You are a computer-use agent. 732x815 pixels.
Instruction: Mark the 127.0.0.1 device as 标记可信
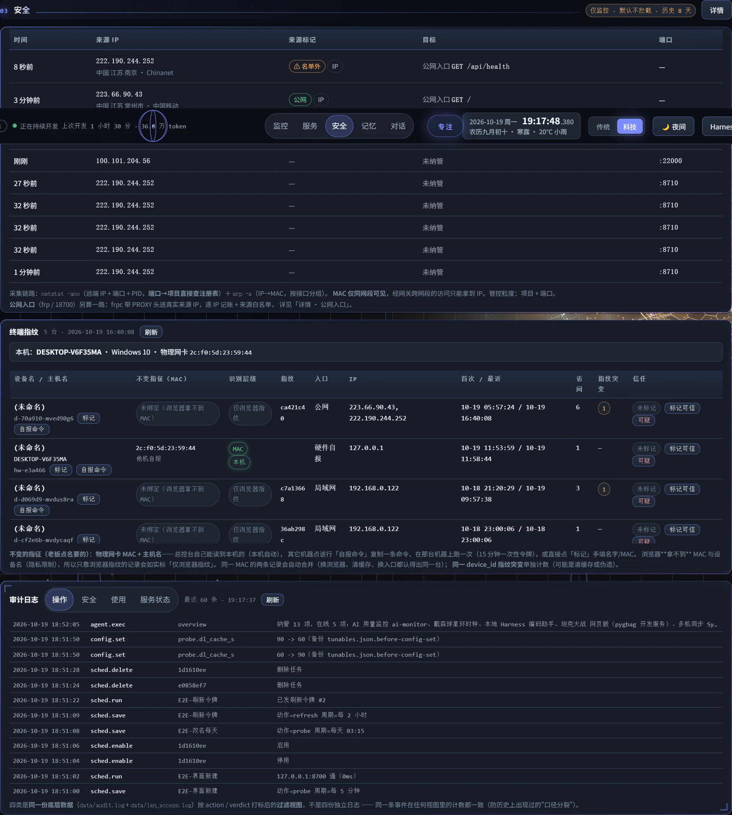click(x=682, y=449)
